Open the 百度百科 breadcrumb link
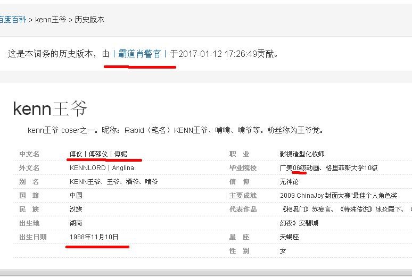 pyautogui.click(x=13, y=20)
